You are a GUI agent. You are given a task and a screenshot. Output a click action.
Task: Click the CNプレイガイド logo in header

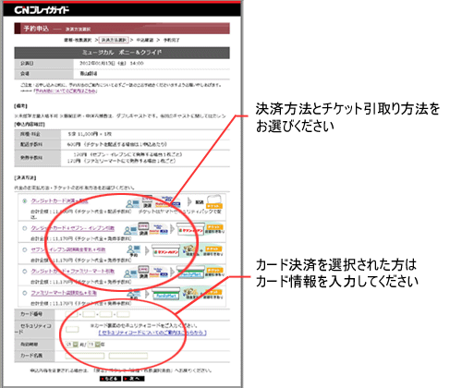point(42,10)
